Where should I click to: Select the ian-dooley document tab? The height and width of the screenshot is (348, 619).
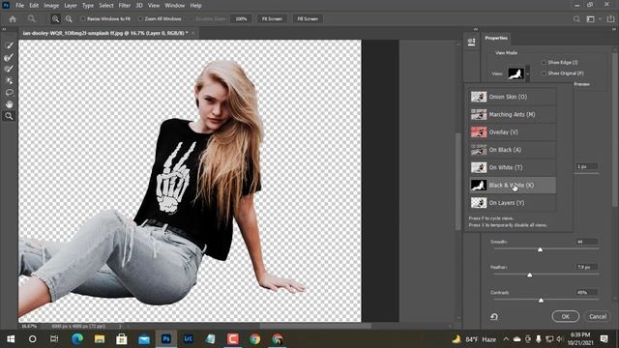104,33
